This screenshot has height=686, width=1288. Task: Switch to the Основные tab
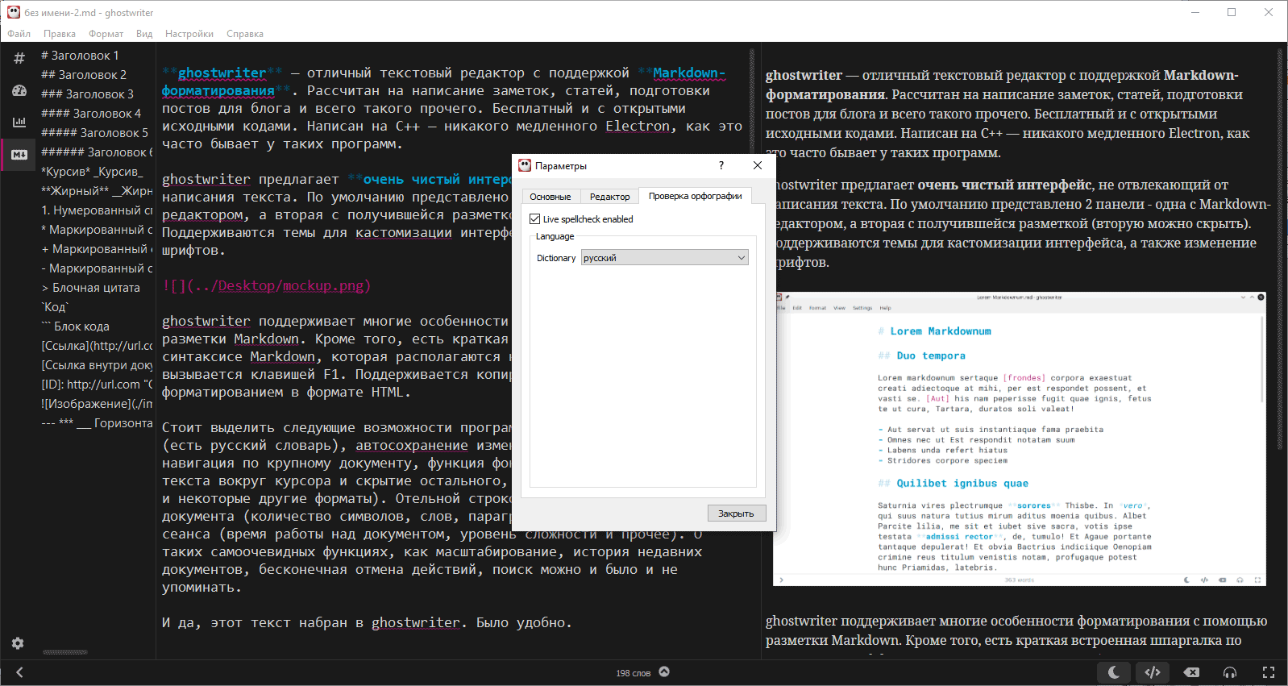(x=551, y=197)
